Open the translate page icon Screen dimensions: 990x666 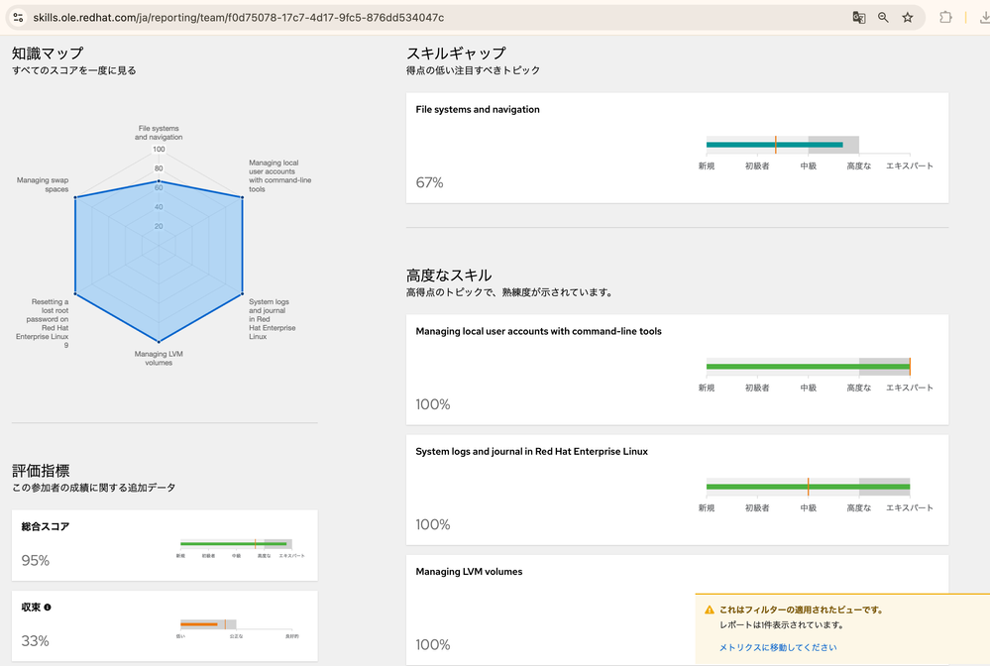click(859, 18)
